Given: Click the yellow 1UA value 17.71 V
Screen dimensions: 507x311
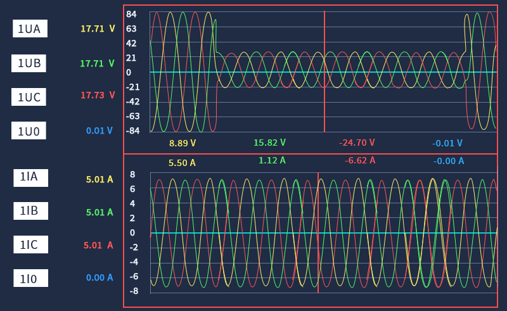Looking at the screenshot, I should pyautogui.click(x=98, y=29).
